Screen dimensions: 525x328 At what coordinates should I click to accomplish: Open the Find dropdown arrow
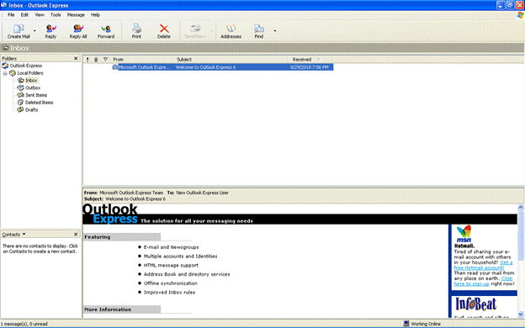[275, 31]
